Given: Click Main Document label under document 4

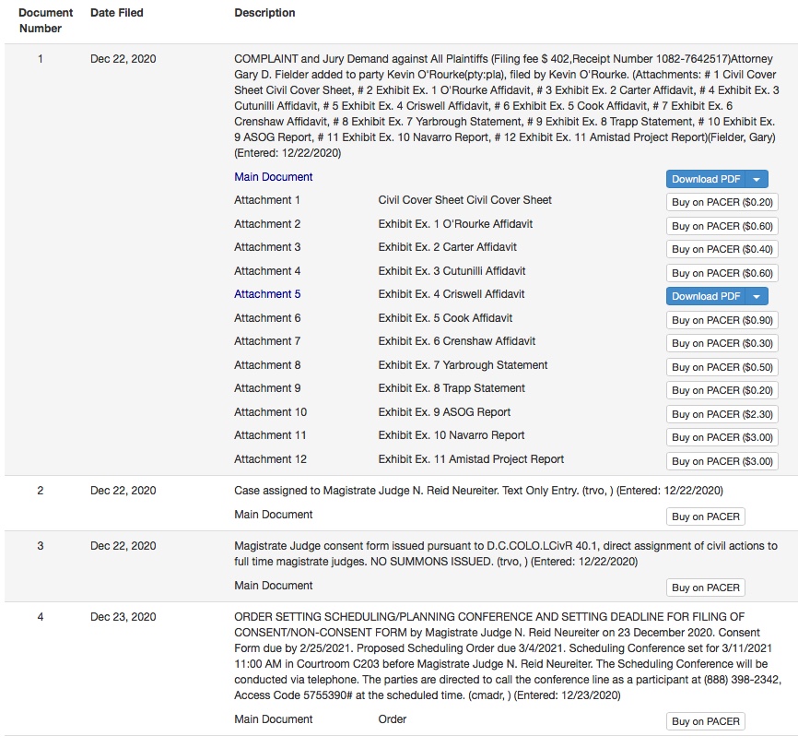Looking at the screenshot, I should 274,719.
